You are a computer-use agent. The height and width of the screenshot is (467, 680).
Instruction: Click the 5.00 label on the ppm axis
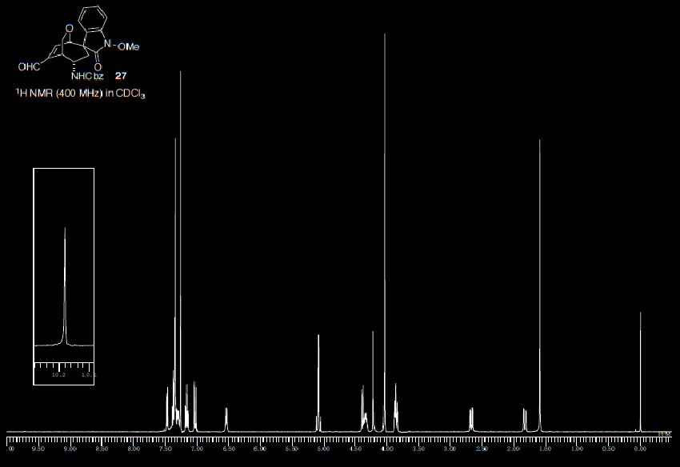pyautogui.click(x=322, y=449)
